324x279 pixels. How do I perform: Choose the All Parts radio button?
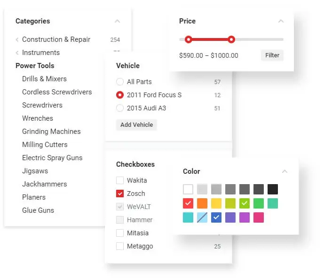point(120,82)
